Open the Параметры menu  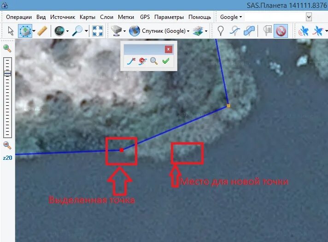169,17
